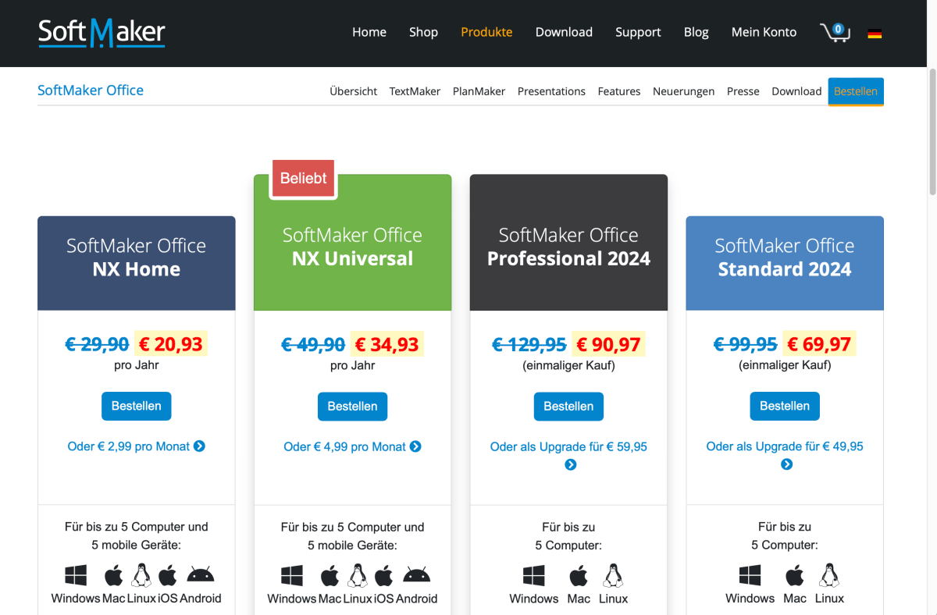937x615 pixels.
Task: Order NX Universal with its Bestellen button
Action: [x=353, y=406]
